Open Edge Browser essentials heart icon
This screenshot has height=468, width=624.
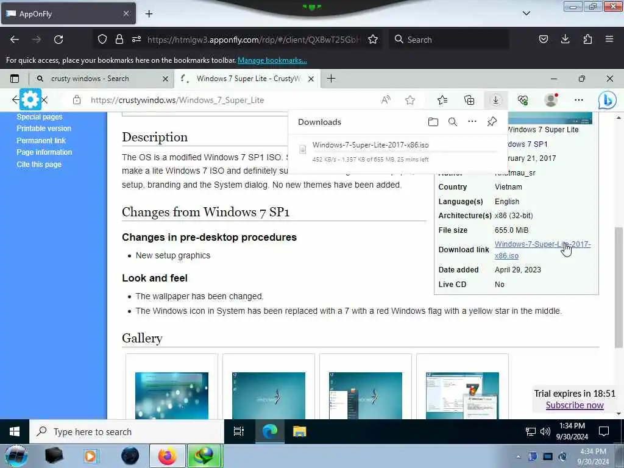[523, 100]
